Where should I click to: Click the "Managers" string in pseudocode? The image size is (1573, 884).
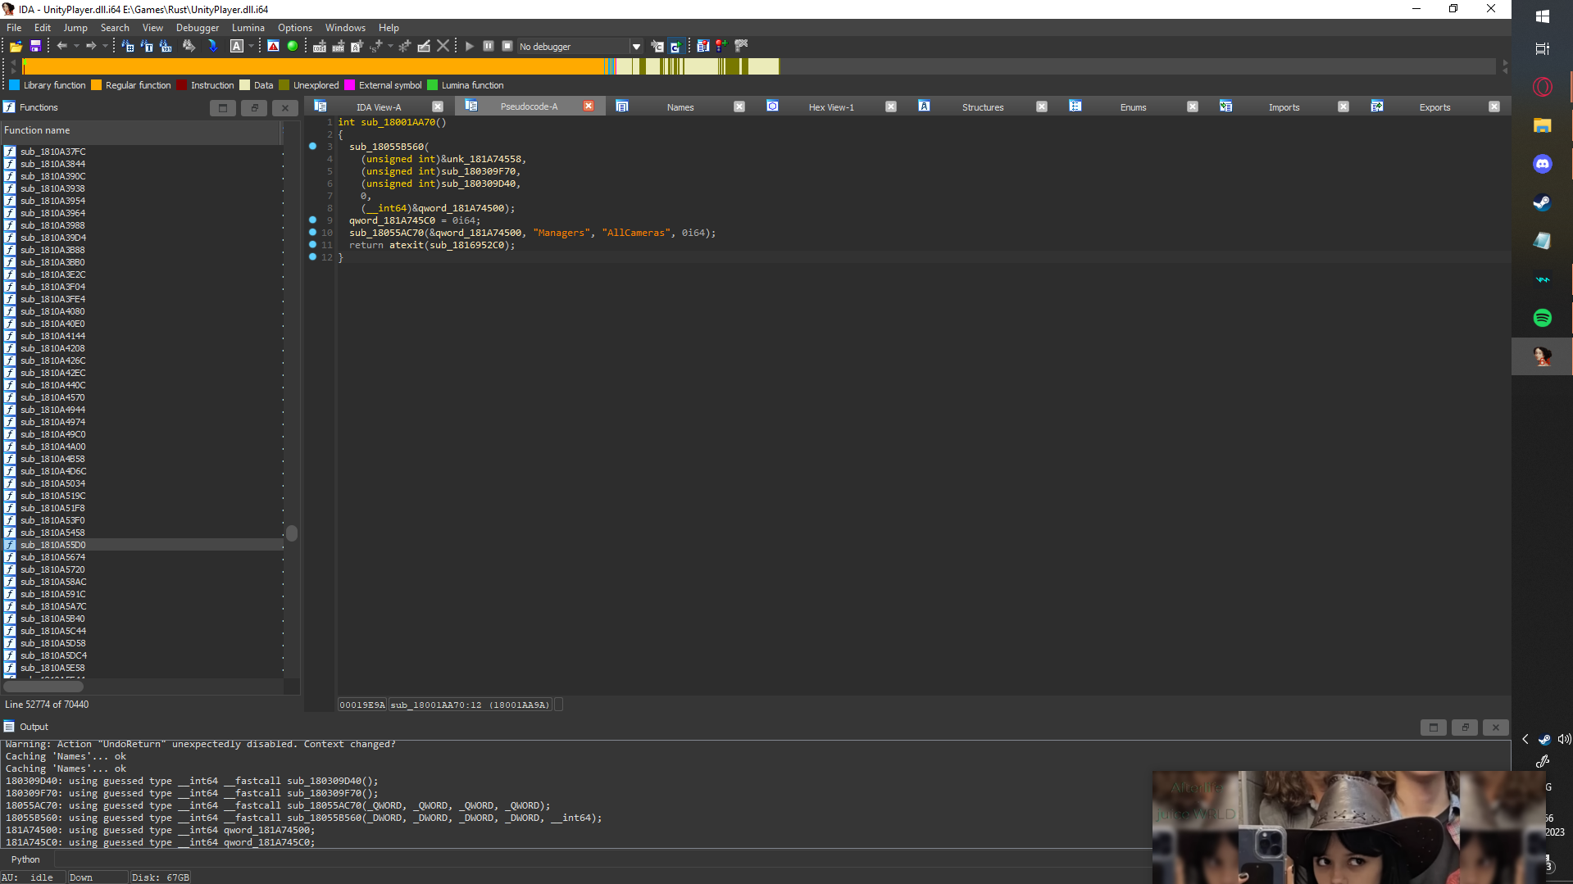click(561, 233)
